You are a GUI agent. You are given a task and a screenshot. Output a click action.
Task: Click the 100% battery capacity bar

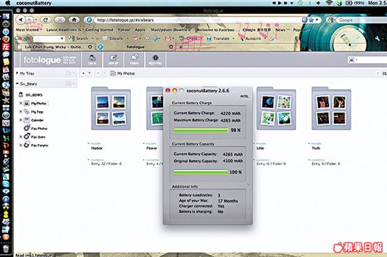[x=201, y=172]
